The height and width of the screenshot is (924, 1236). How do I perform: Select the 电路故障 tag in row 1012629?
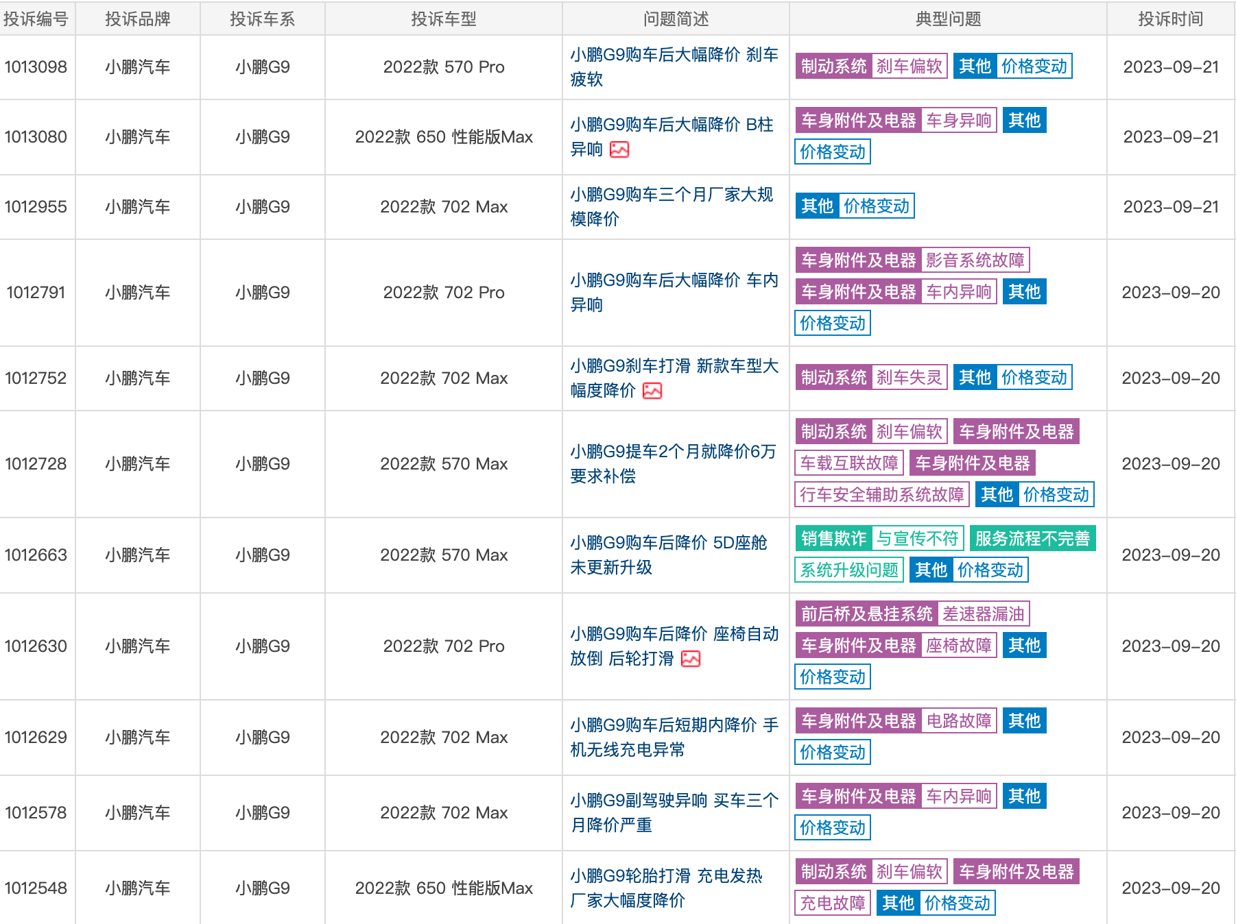pos(958,721)
